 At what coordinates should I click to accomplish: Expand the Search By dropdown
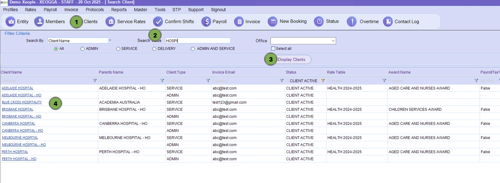(x=110, y=41)
